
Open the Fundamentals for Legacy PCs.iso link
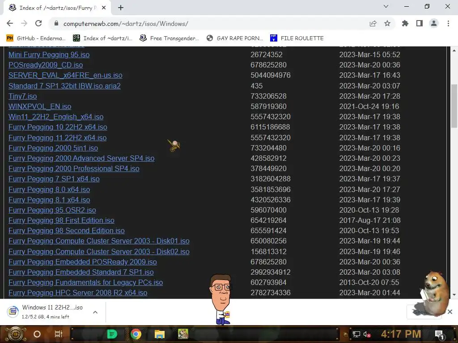(x=85, y=282)
